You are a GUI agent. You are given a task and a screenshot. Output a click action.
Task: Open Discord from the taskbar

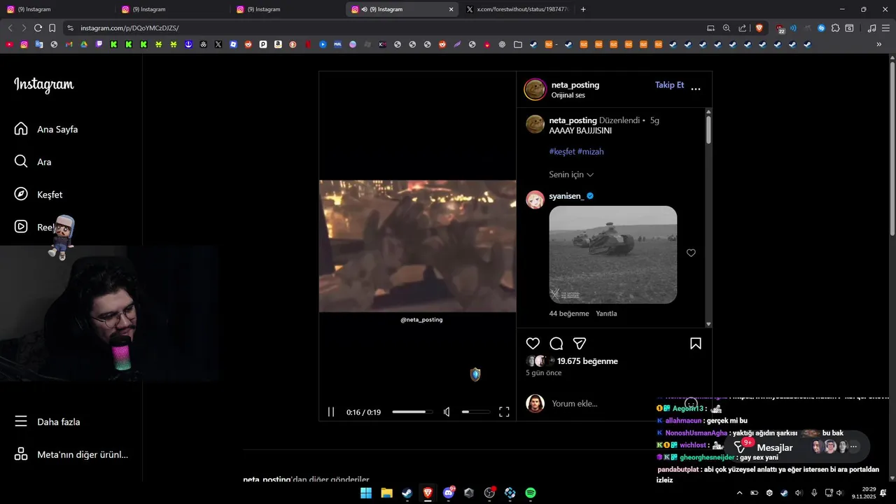coord(449,493)
